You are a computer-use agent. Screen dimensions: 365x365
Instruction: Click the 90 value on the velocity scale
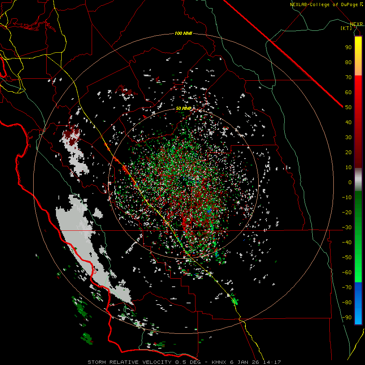tap(348, 47)
